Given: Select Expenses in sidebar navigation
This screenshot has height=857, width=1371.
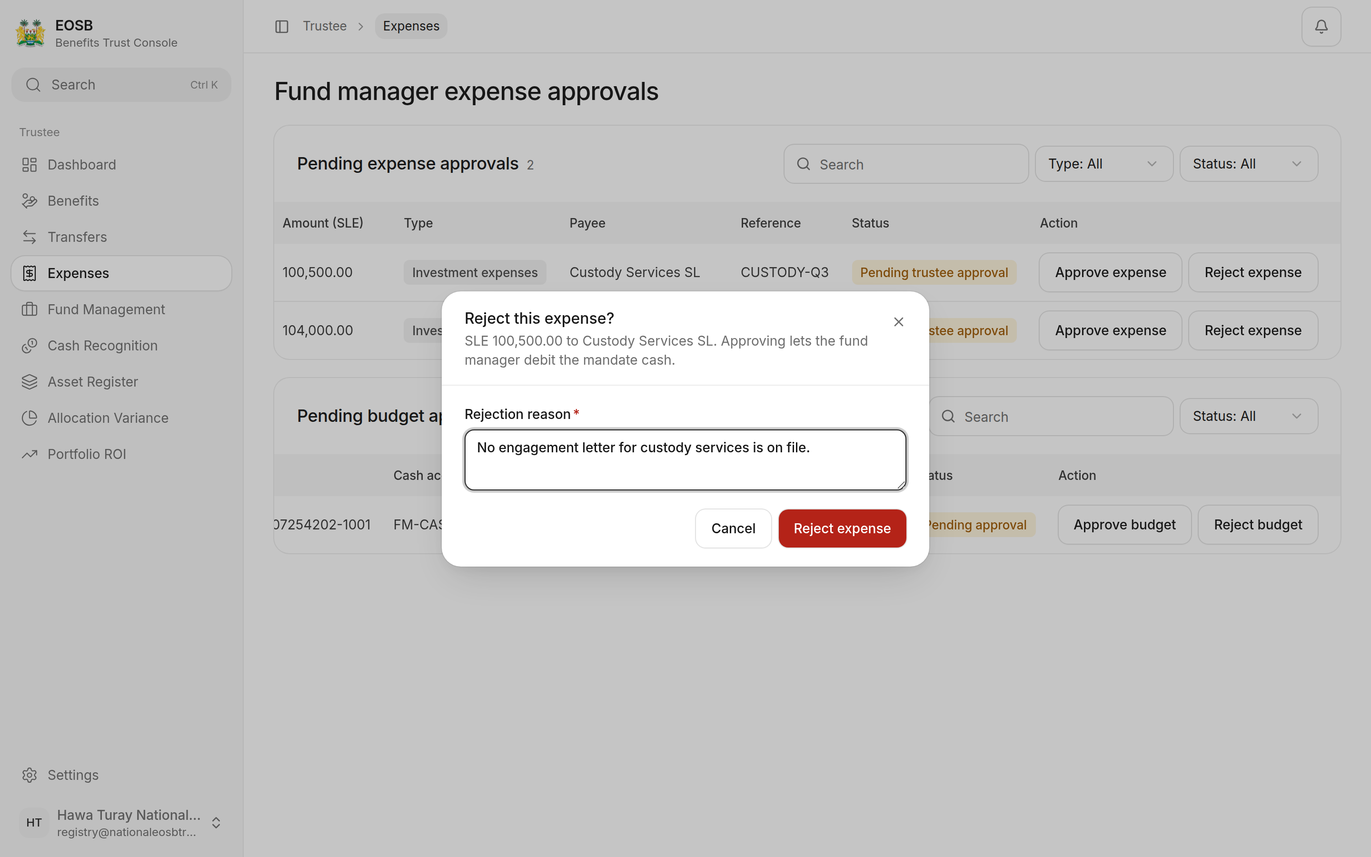Looking at the screenshot, I should (x=121, y=273).
